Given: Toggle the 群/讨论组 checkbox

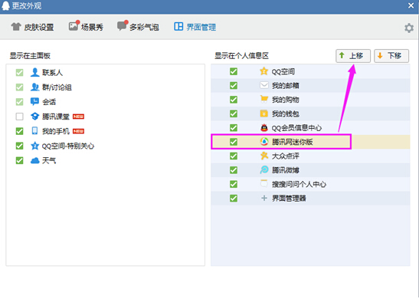Looking at the screenshot, I should pyautogui.click(x=19, y=87).
